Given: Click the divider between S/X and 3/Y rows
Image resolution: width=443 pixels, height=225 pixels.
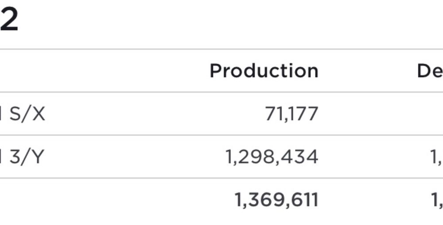Looking at the screenshot, I should (221, 135).
